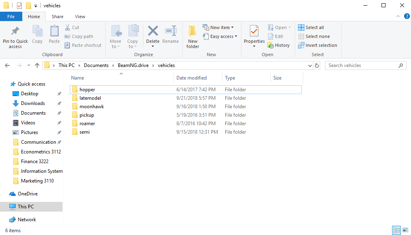The height and width of the screenshot is (235, 411).
Task: Sort by Date modified column header
Action: tap(191, 78)
